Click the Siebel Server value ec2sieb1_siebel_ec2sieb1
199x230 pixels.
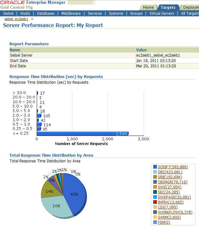(x=158, y=55)
